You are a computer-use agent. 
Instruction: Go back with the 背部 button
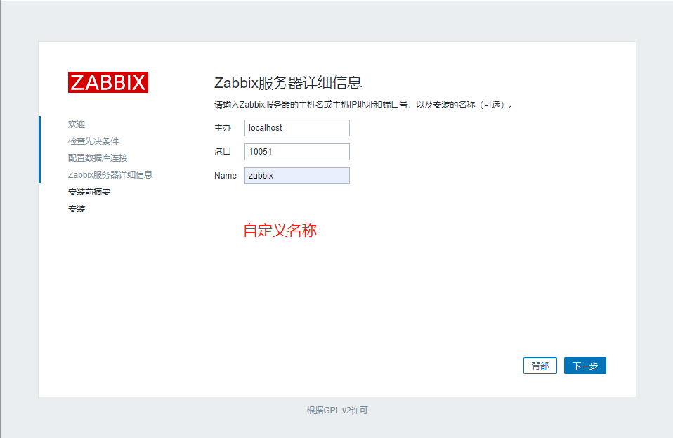(540, 366)
